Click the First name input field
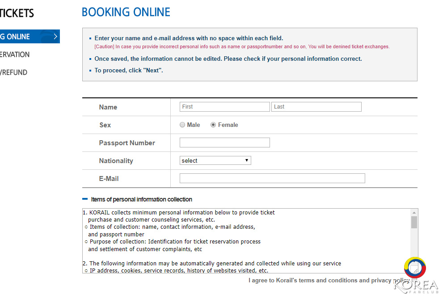 pyautogui.click(x=225, y=107)
